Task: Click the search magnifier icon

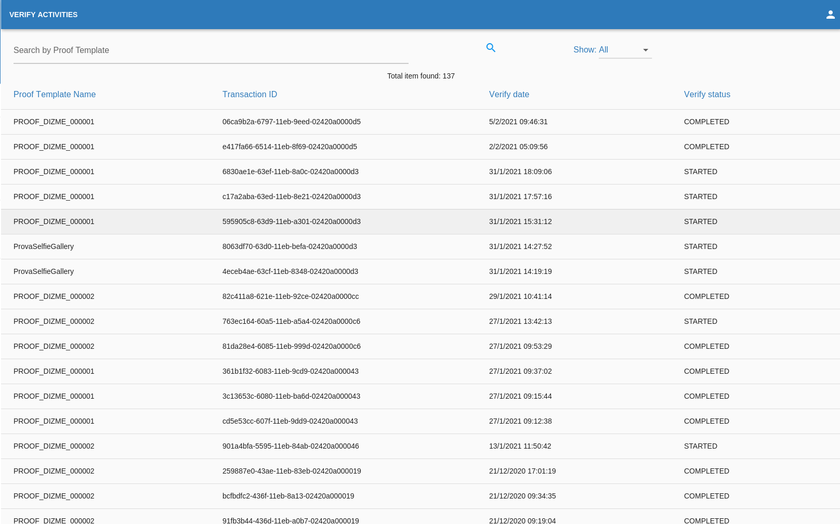Action: (491, 48)
